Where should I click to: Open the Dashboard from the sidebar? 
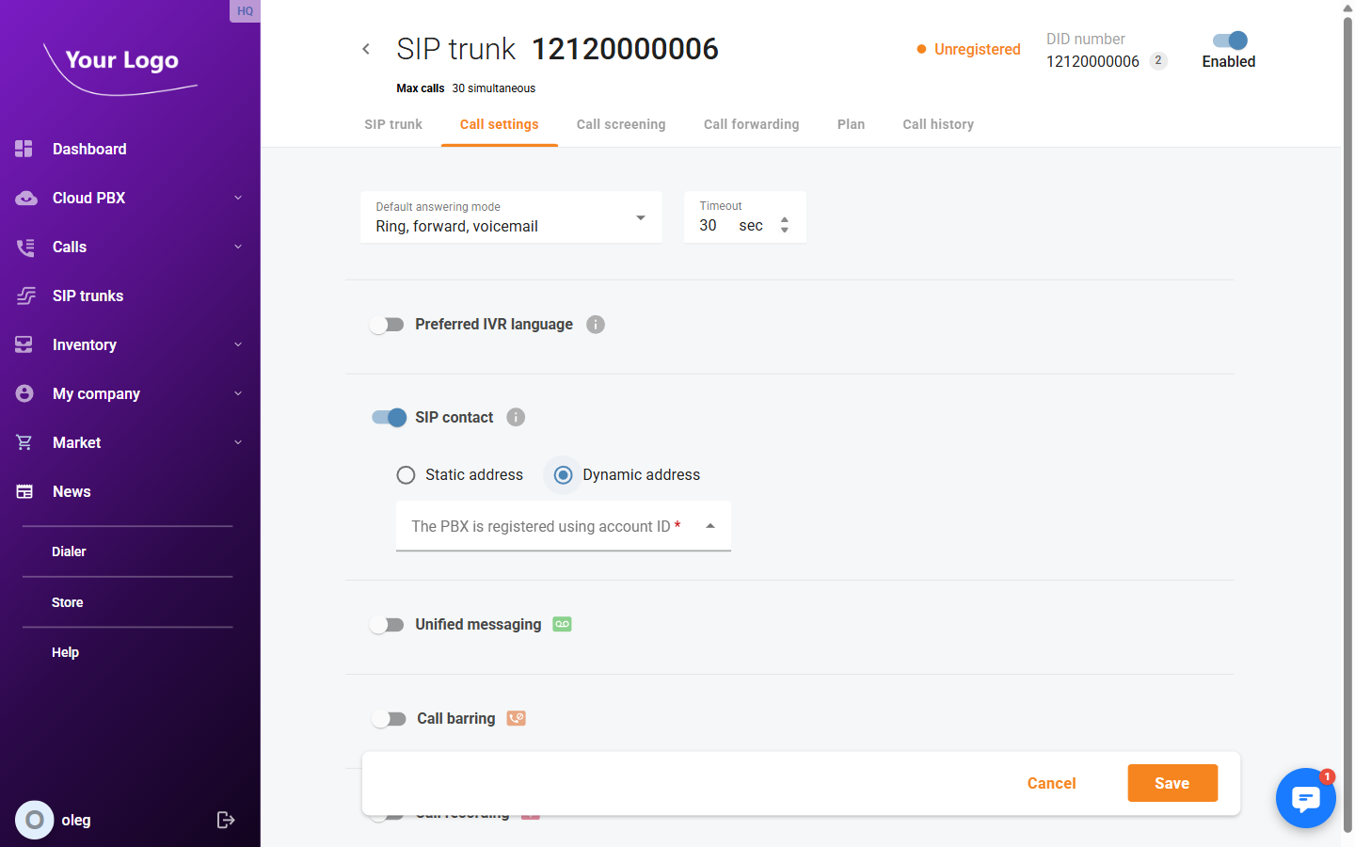89,149
